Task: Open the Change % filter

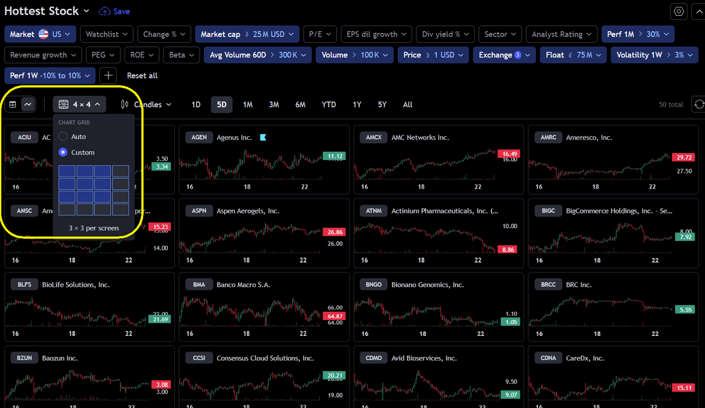Action: click(164, 34)
